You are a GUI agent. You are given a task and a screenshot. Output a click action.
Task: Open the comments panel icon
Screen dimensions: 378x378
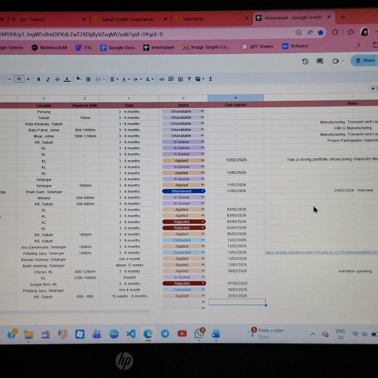click(x=320, y=61)
